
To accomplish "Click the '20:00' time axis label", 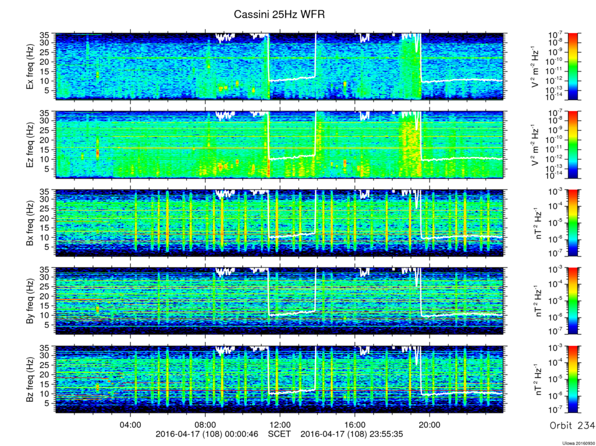I will click(x=430, y=424).
